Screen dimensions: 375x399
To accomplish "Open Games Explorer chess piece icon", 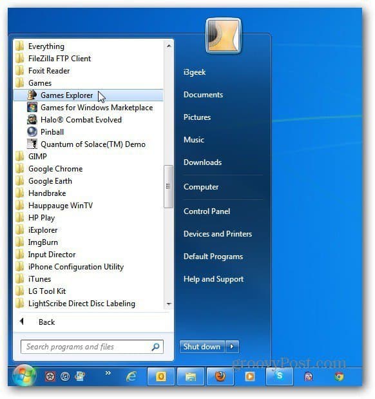I will 32,95.
